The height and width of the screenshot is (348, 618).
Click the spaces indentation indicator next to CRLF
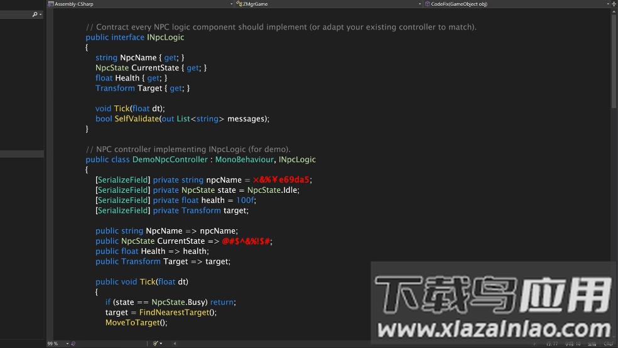(x=592, y=344)
